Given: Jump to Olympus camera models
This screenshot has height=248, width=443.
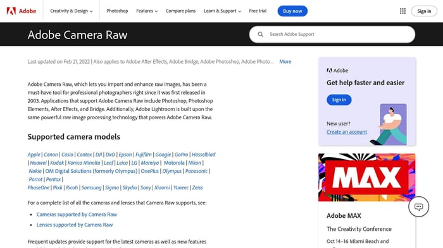Looking at the screenshot, I should (x=172, y=171).
